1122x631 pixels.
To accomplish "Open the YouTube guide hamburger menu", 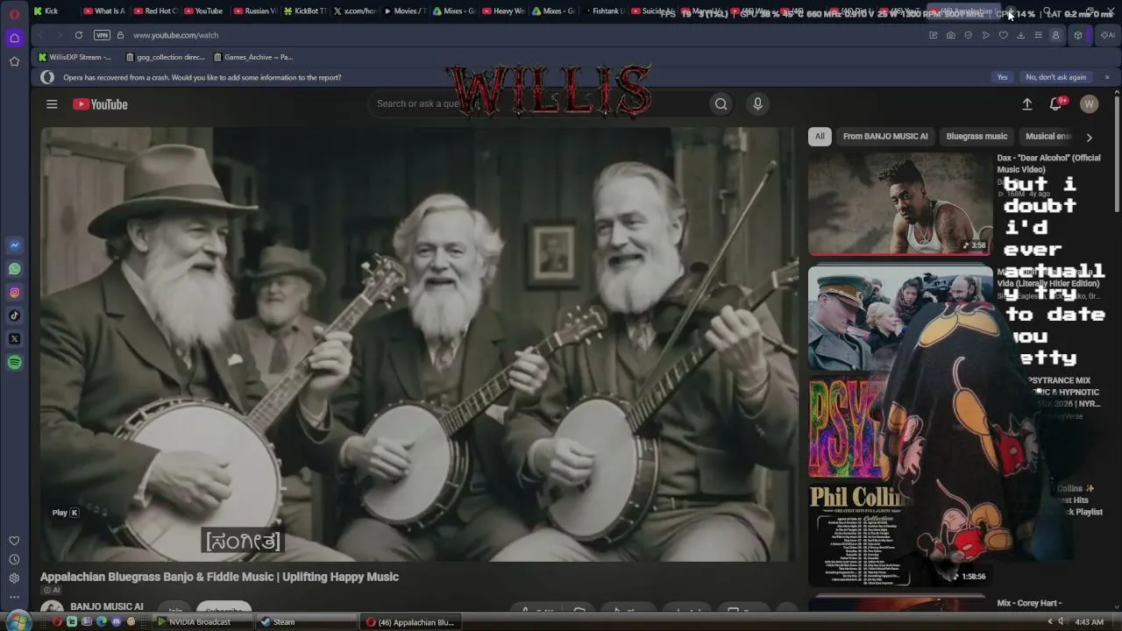I will coord(52,104).
